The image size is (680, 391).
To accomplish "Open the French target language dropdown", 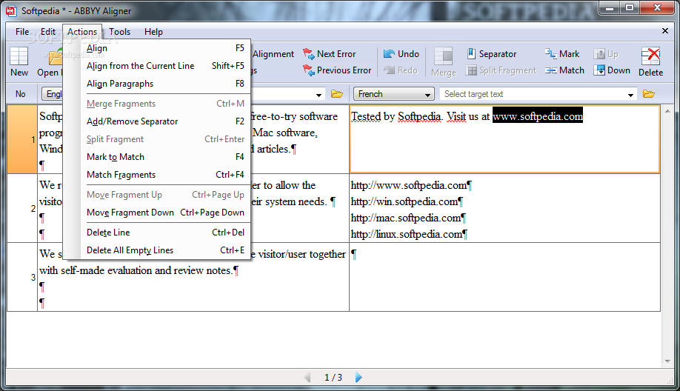I will [394, 94].
